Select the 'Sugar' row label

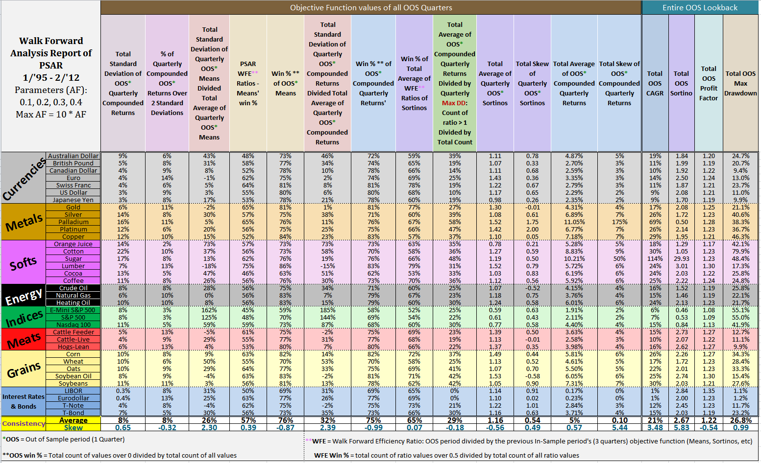point(73,258)
